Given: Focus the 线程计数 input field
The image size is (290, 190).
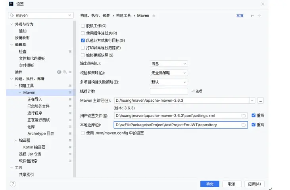Looking at the screenshot, I should [x=169, y=91].
